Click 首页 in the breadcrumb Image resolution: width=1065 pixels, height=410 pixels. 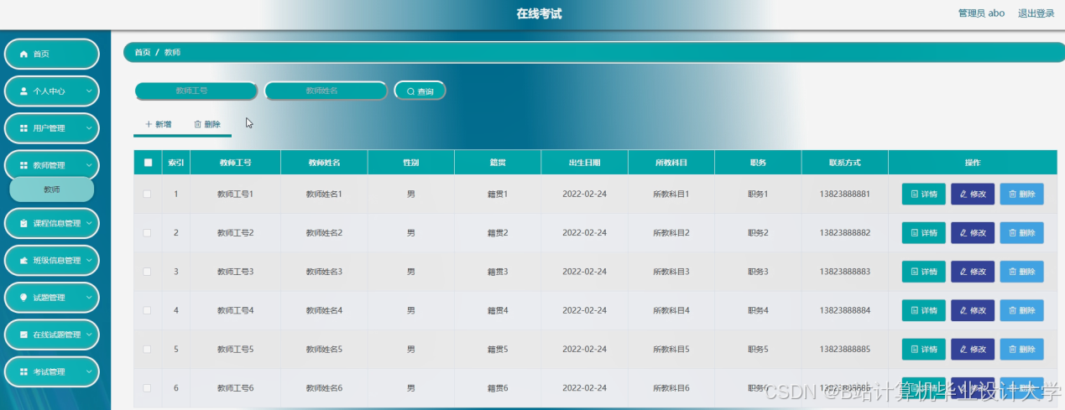(x=143, y=52)
